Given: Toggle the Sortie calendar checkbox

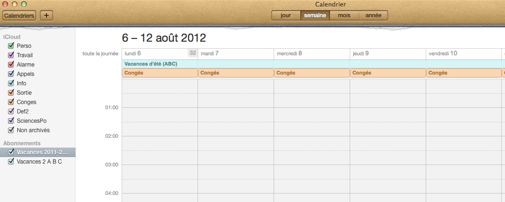Looking at the screenshot, I should 11,93.
